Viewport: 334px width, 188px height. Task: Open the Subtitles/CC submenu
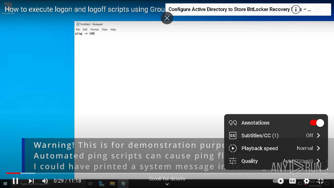(276, 136)
